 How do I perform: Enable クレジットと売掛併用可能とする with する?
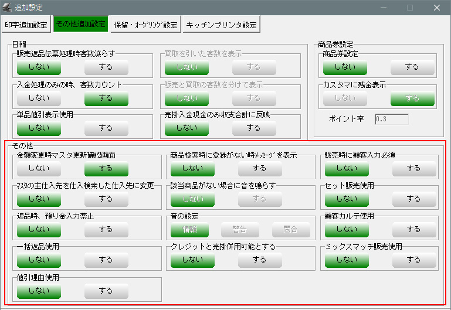pyautogui.click(x=260, y=260)
